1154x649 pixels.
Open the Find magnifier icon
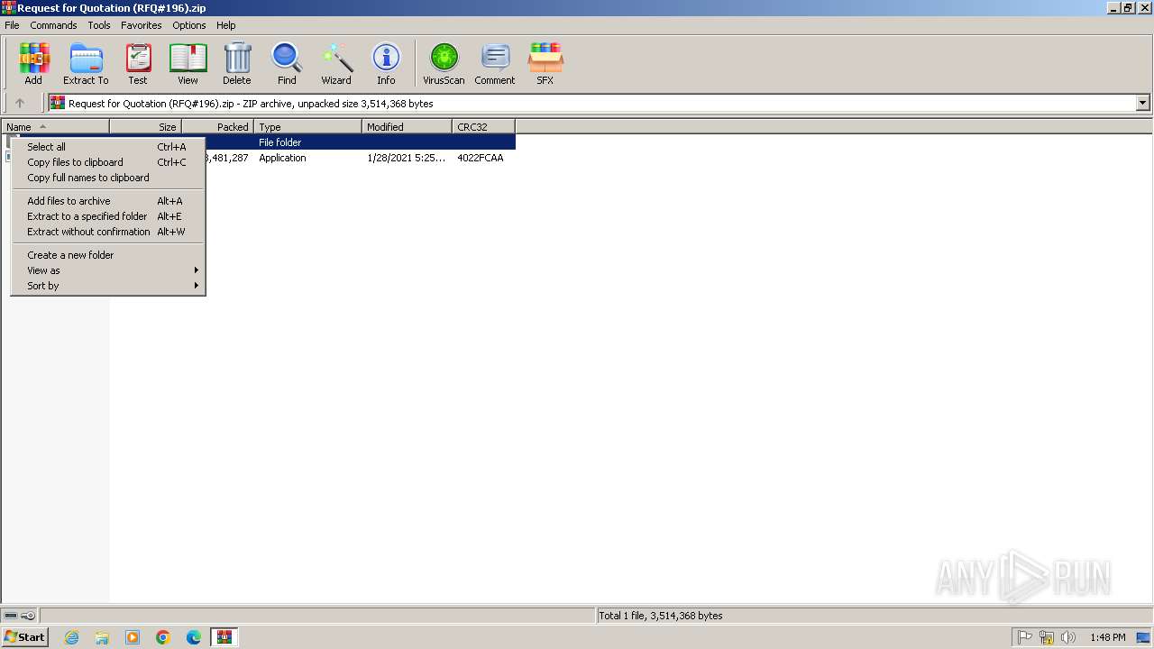[x=287, y=63]
